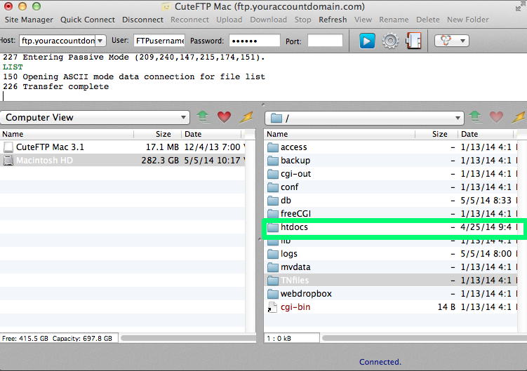This screenshot has height=371, width=527.
Task: Click the '226 Transfer complete' log line
Action: (56, 87)
